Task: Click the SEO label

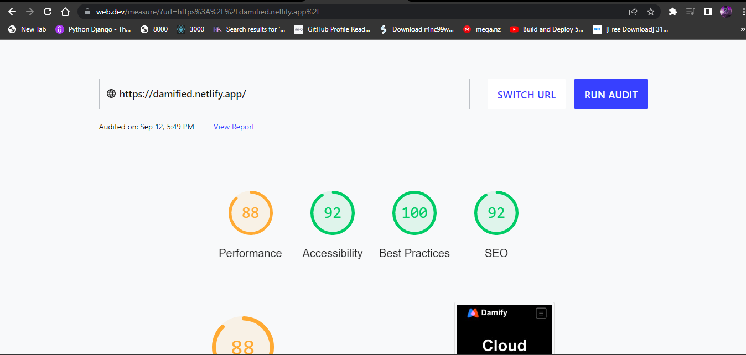Action: (496, 253)
